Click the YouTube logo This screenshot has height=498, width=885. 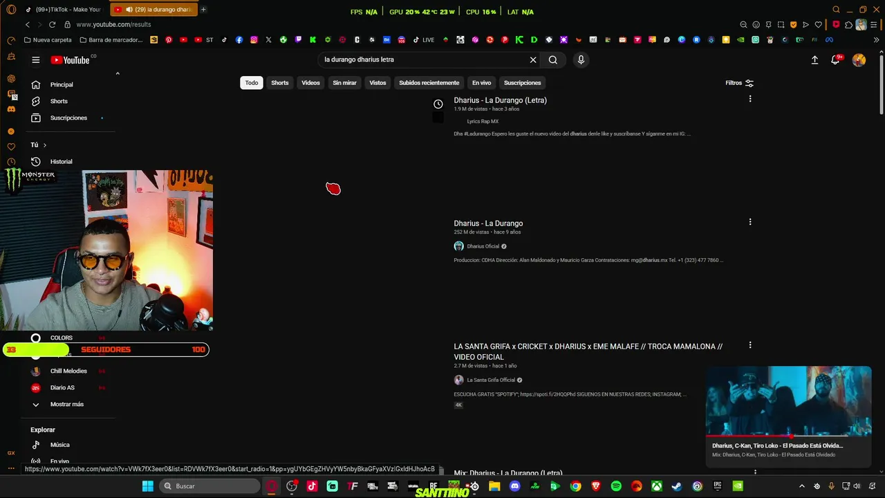[x=71, y=60]
